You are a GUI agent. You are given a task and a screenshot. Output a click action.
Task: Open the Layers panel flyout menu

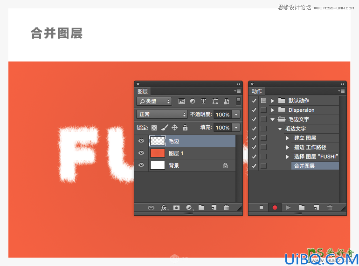237,91
